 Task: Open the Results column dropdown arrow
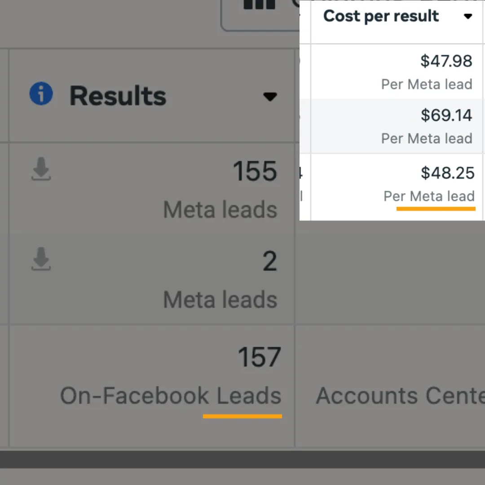pos(270,97)
